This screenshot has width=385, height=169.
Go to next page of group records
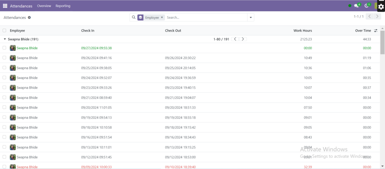pyautogui.click(x=243, y=39)
